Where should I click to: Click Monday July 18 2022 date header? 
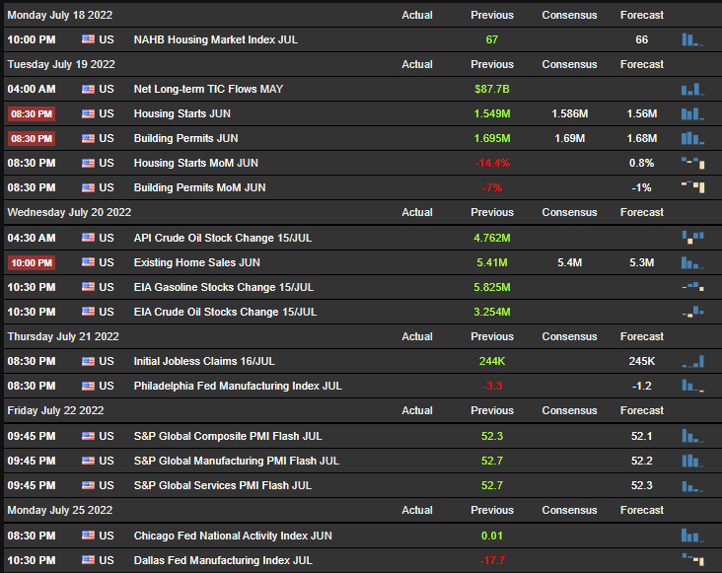click(60, 15)
